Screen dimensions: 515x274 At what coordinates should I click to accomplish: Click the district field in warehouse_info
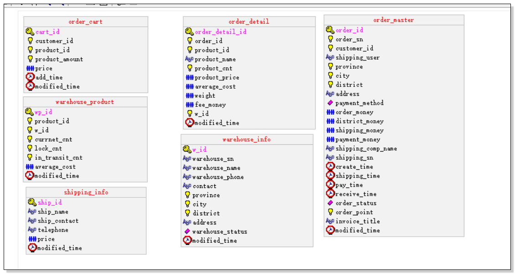click(206, 213)
